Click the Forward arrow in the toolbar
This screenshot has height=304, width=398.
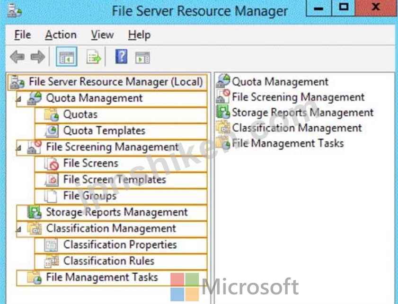pos(37,57)
